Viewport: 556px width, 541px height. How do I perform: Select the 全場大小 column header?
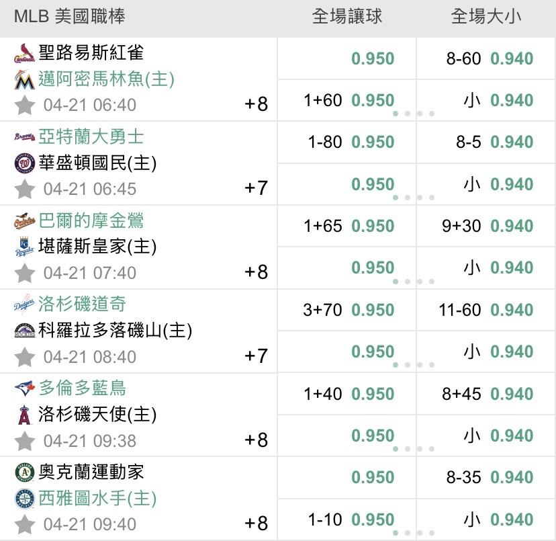click(485, 17)
